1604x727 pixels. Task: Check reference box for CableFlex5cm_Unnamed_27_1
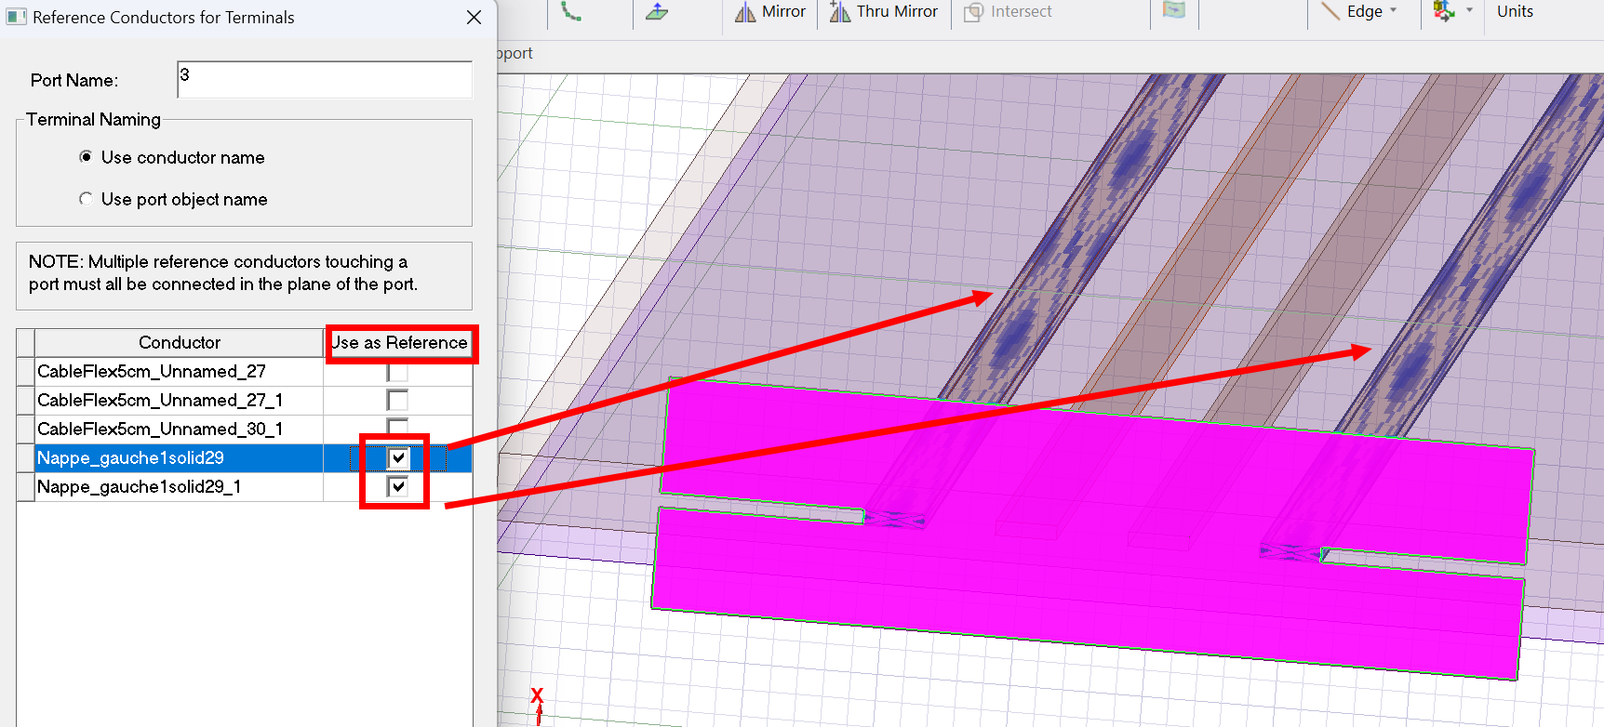pos(397,400)
